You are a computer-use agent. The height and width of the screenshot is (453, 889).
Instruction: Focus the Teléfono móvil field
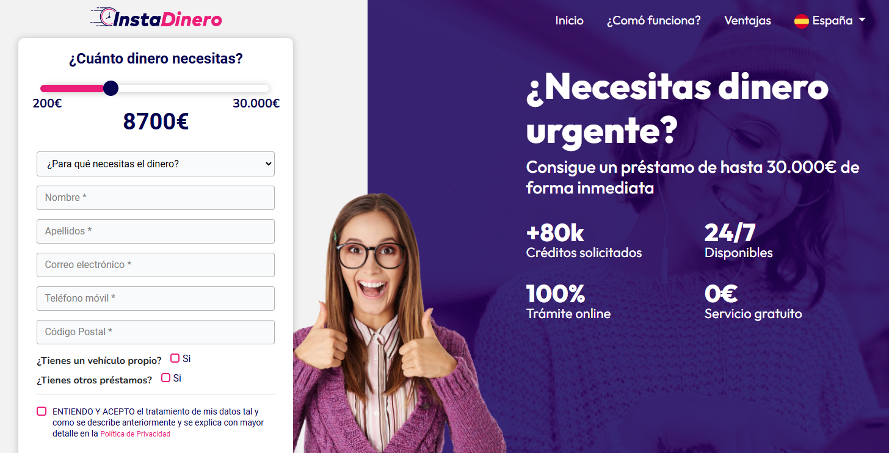(x=156, y=299)
